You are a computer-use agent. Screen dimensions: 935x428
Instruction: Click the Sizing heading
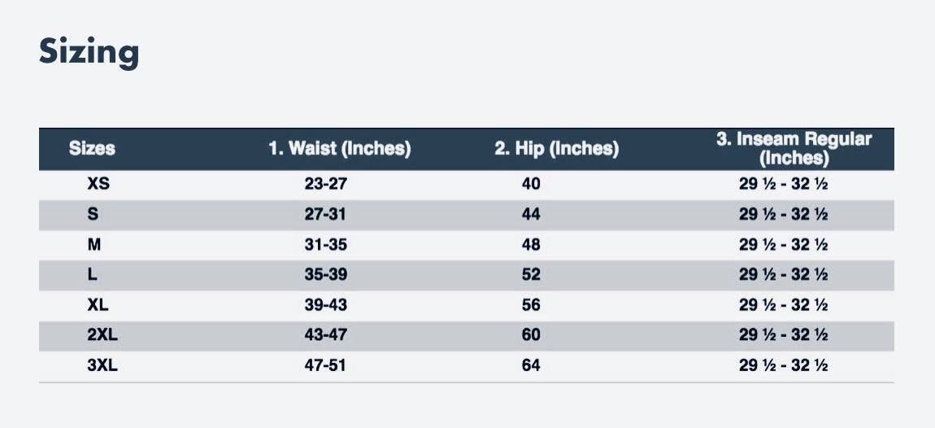click(x=89, y=52)
